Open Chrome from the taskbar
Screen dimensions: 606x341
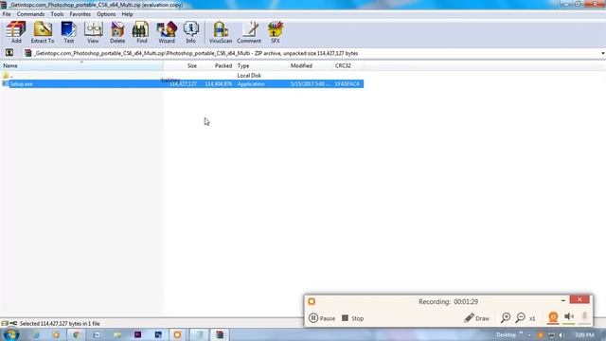pos(76,334)
